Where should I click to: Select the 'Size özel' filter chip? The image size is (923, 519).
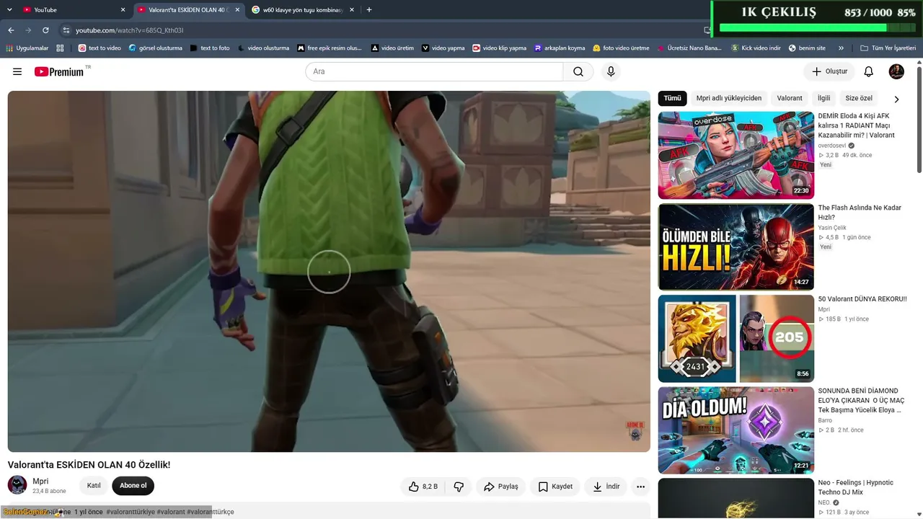coord(859,98)
